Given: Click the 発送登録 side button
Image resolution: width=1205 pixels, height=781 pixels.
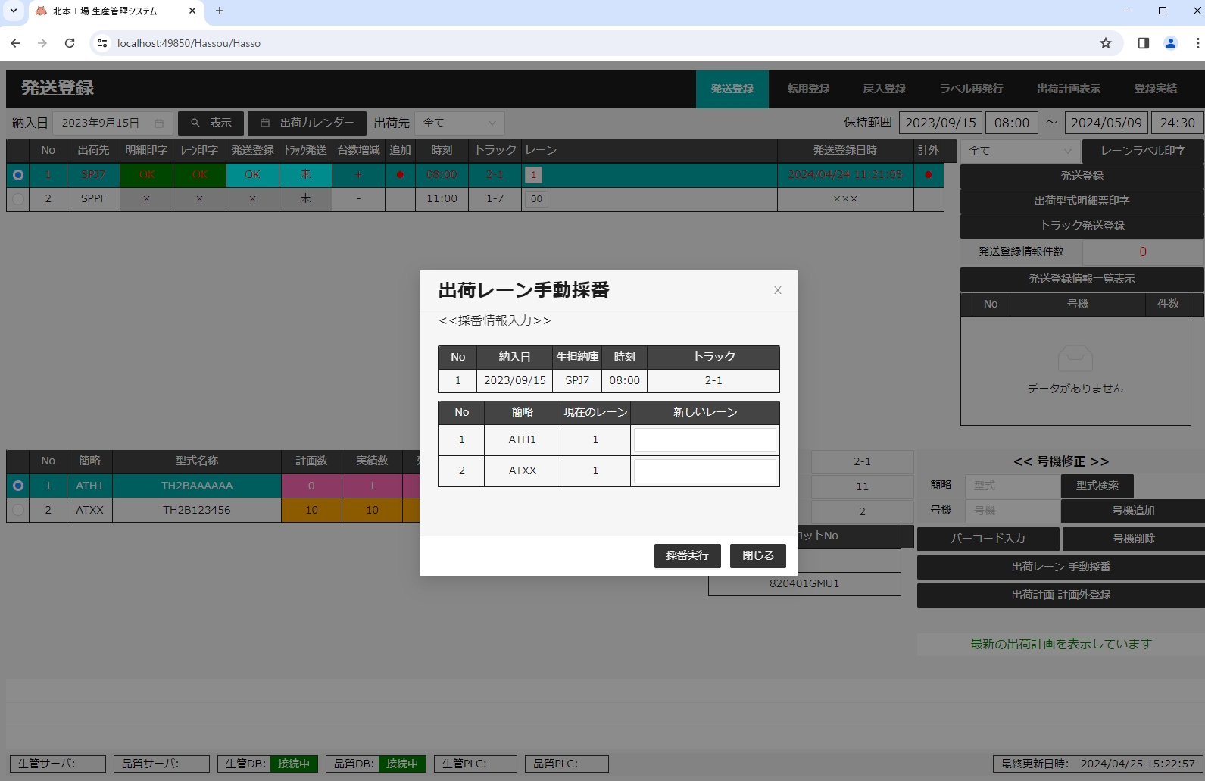Looking at the screenshot, I should 1082,176.
